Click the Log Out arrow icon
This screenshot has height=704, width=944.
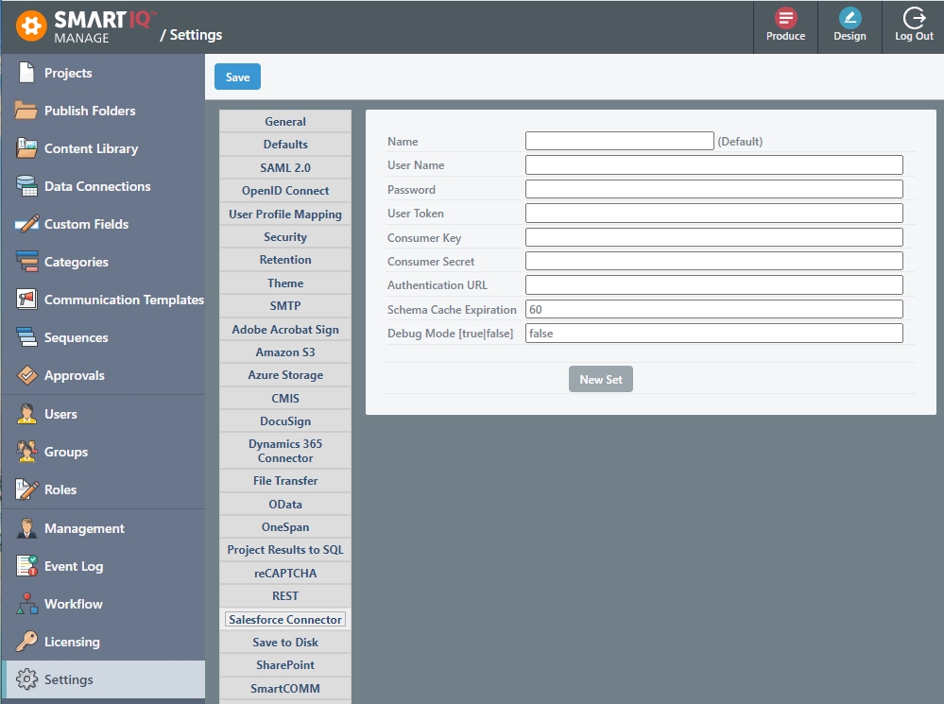pos(914,17)
